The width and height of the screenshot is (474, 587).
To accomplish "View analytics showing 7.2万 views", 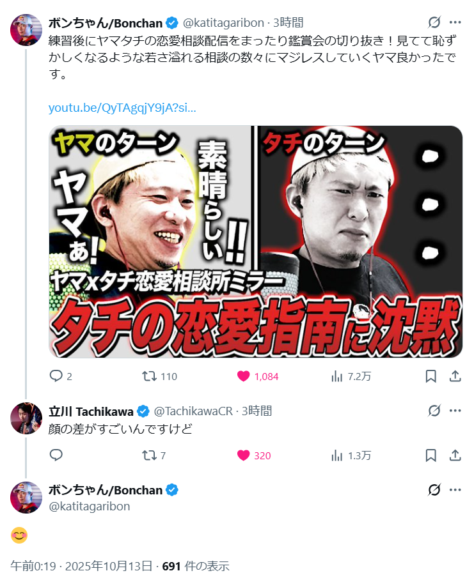I will (x=337, y=376).
